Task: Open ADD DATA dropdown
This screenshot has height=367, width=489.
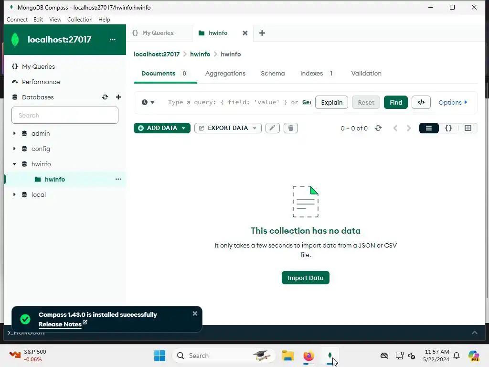Action: pyautogui.click(x=162, y=128)
